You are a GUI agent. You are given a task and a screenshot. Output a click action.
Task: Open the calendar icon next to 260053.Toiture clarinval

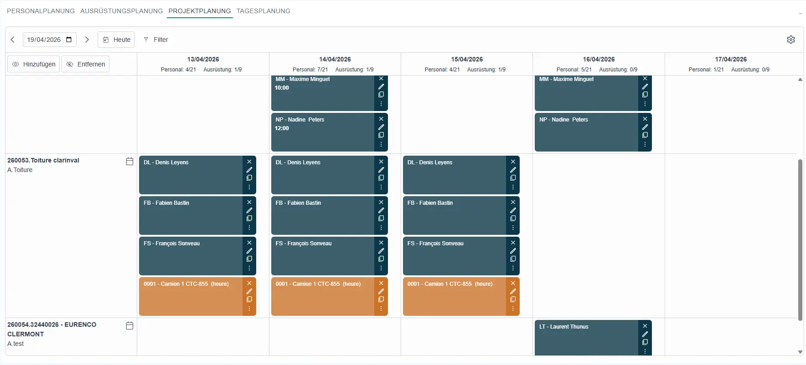pos(129,161)
